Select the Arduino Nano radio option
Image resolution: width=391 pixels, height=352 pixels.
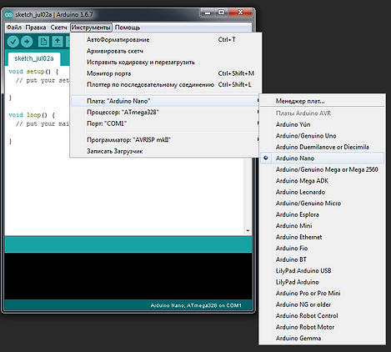point(322,158)
